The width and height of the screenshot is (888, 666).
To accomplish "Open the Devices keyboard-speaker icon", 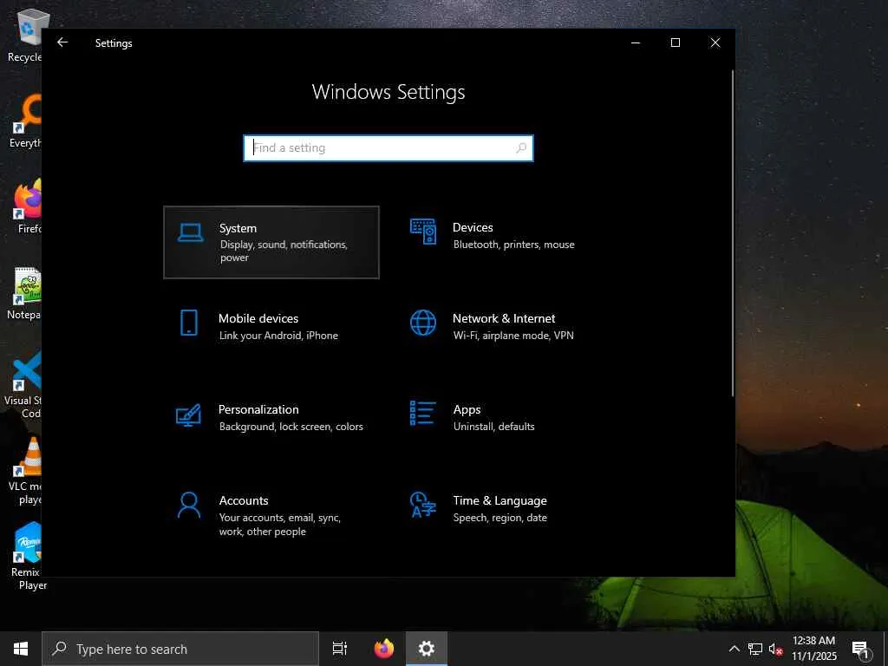I will coord(423,231).
